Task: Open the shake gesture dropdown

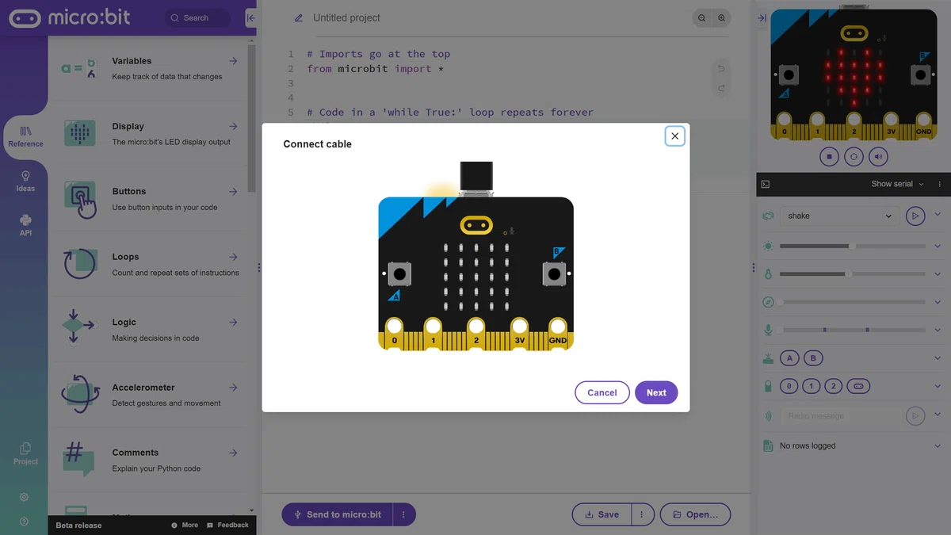Action: (839, 216)
